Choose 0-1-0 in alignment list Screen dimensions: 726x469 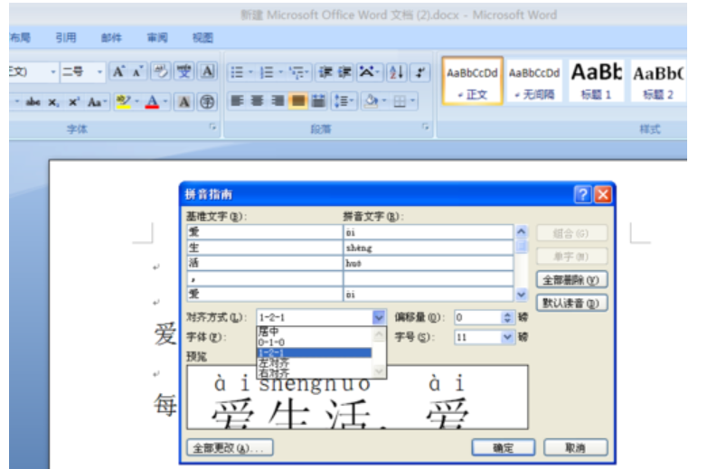[x=315, y=342]
